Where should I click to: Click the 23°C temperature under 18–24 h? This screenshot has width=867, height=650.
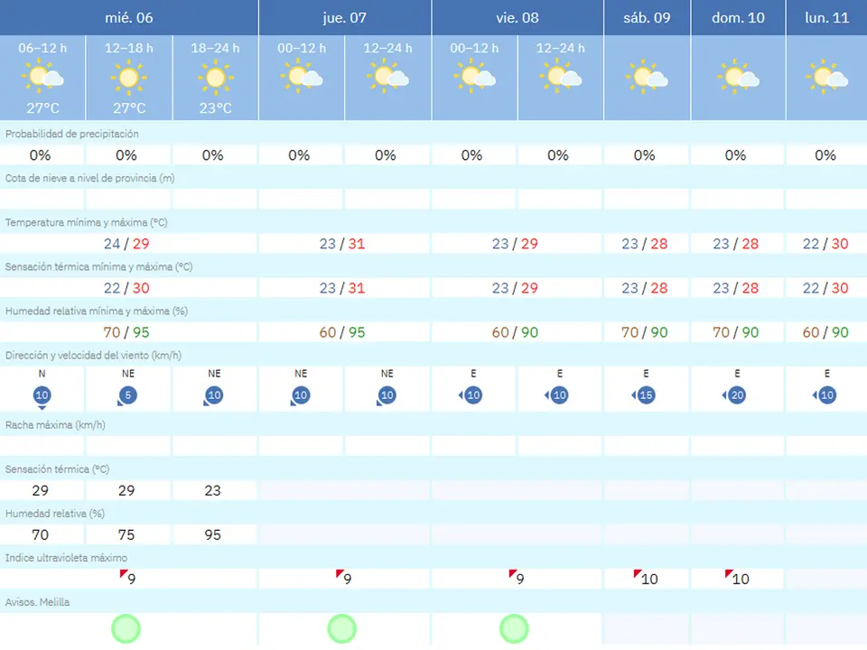click(215, 108)
